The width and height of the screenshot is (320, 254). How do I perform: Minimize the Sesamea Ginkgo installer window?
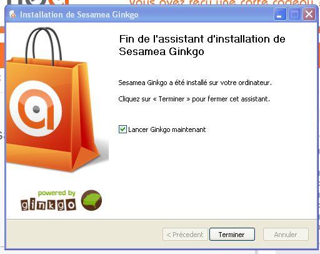[x=280, y=14]
